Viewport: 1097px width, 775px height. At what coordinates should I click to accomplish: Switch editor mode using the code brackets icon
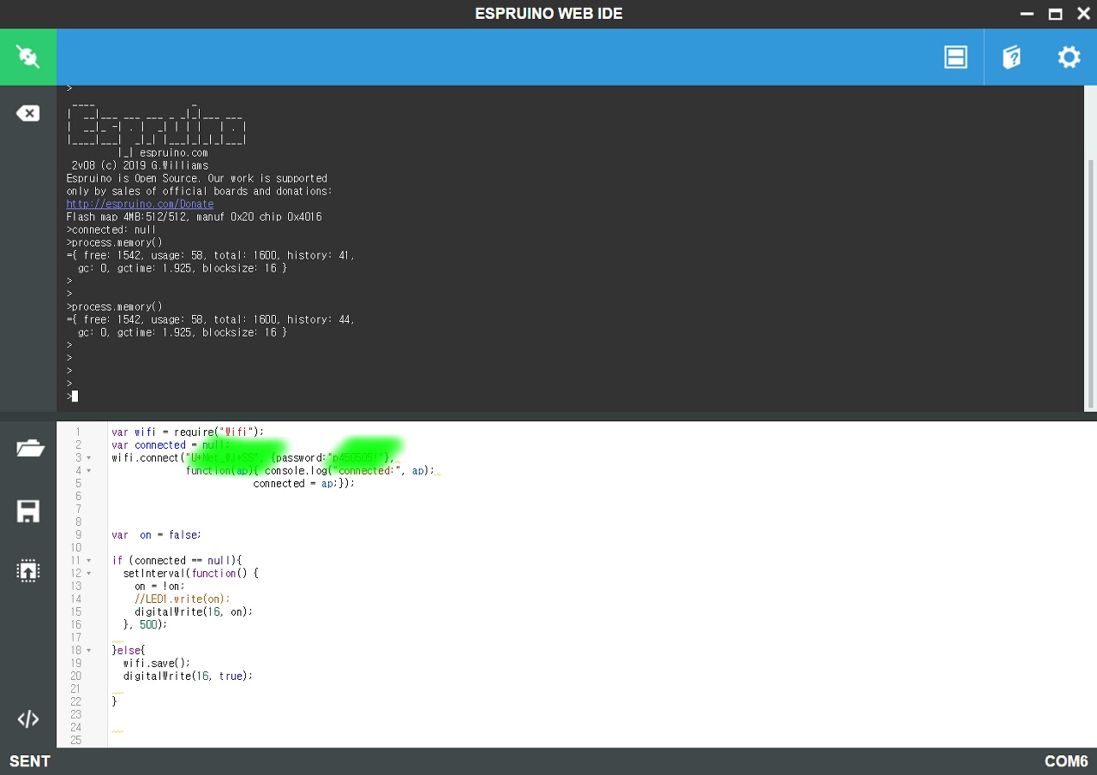(28, 719)
